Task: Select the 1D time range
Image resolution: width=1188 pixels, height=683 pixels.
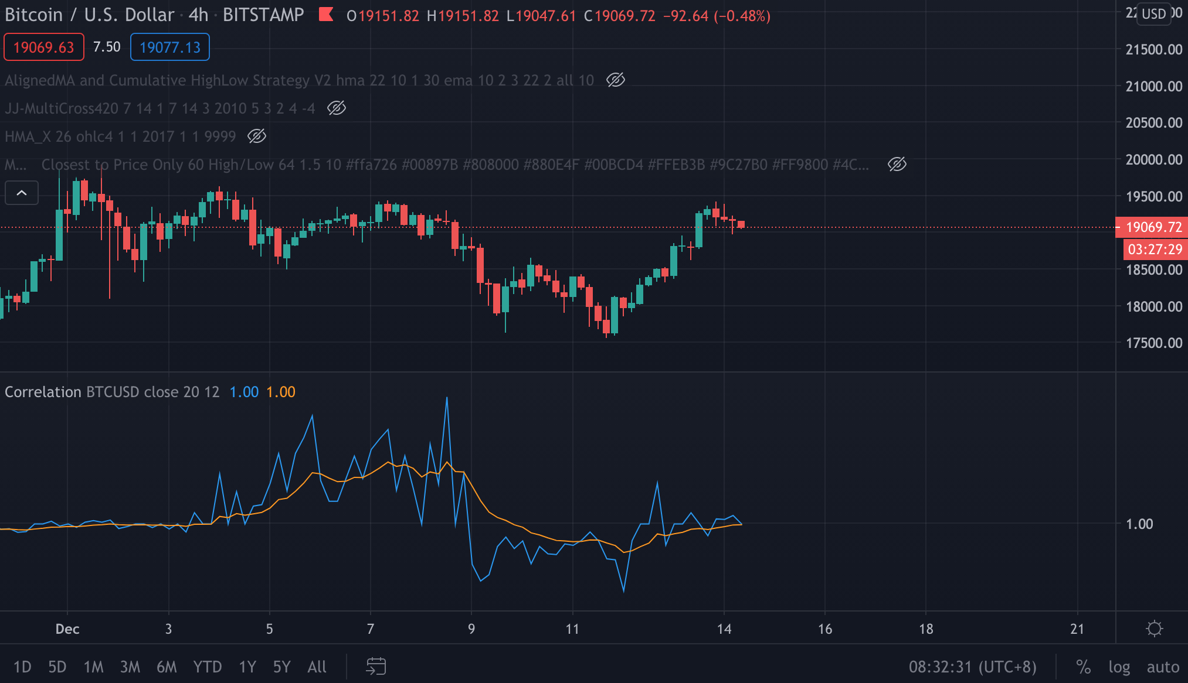Action: 22,667
